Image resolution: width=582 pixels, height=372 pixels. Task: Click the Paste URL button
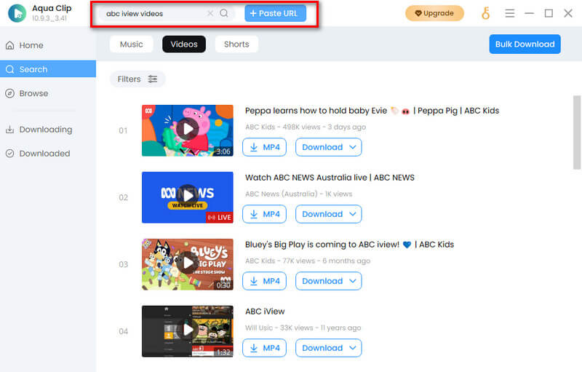pyautogui.click(x=276, y=13)
